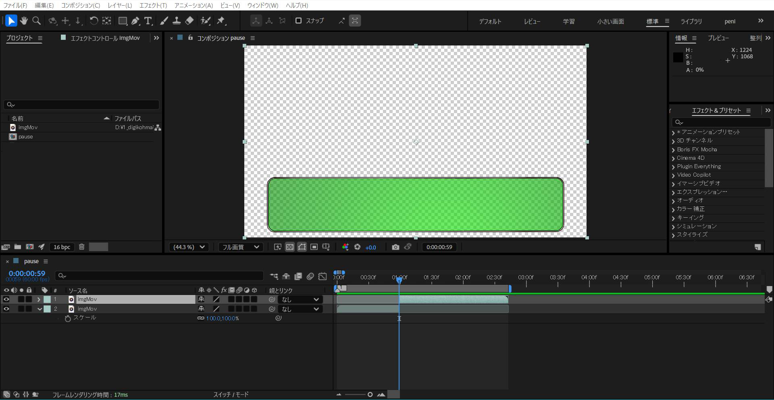Toggle transparency grid button in viewer
The width and height of the screenshot is (774, 400).
point(290,247)
